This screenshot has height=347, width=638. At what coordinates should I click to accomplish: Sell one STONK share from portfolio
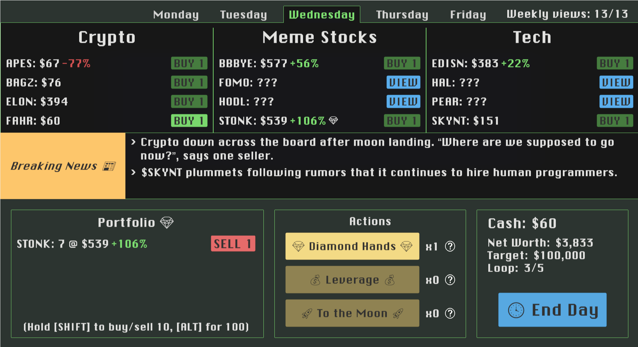point(233,244)
